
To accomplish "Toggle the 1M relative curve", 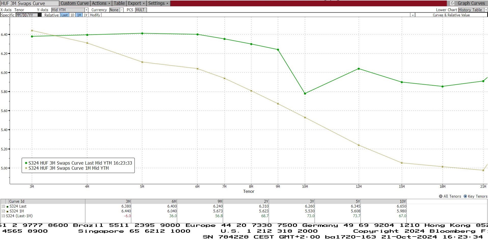I will tap(79, 15).
